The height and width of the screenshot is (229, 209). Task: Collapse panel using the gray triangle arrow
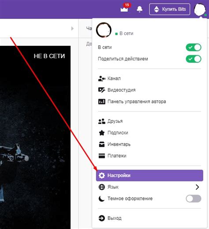[x=72, y=29]
